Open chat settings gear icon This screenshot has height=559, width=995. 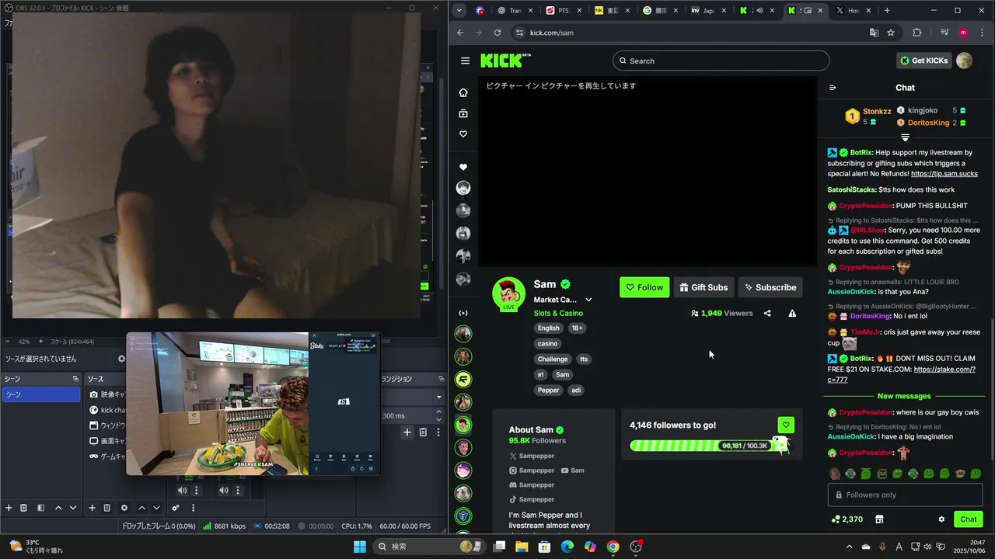pos(941,519)
